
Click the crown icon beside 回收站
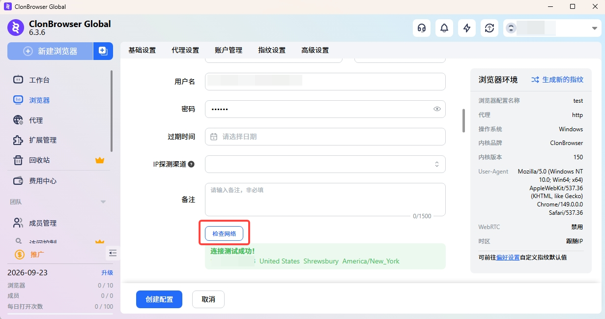(x=100, y=160)
